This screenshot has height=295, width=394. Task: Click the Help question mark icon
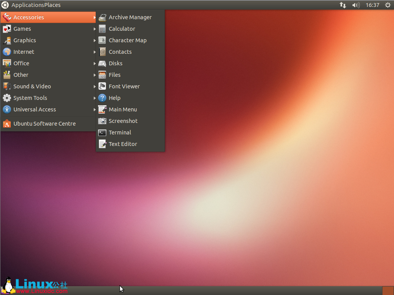click(x=102, y=98)
